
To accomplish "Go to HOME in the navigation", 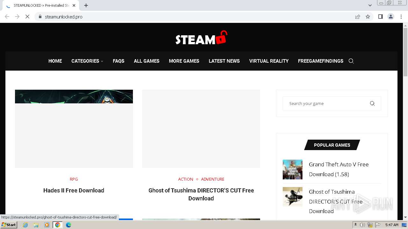I will [55, 61].
